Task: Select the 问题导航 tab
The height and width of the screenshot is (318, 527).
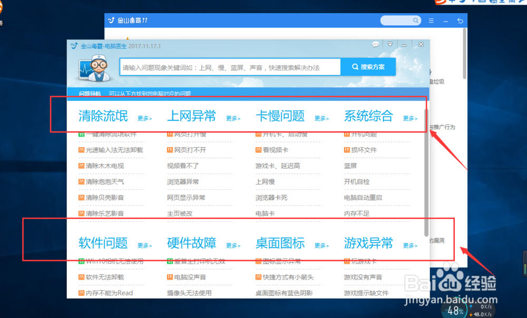Action: tap(90, 93)
